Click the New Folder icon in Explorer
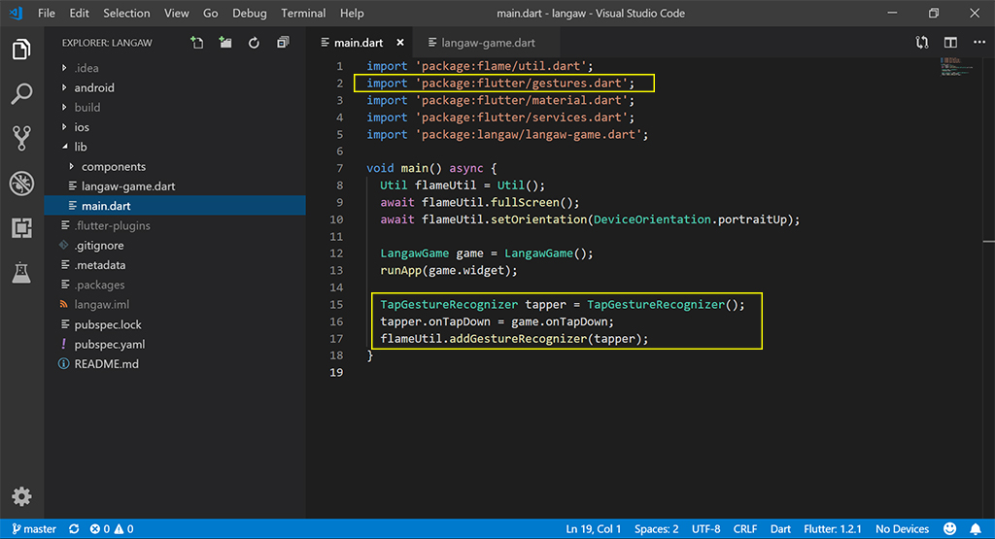995x539 pixels. (225, 43)
